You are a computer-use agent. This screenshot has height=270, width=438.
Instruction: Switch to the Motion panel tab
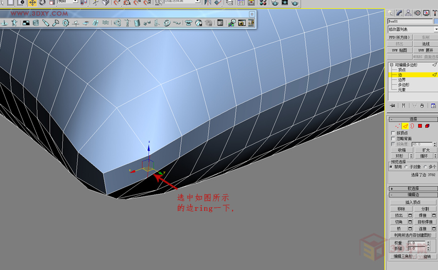click(417, 13)
